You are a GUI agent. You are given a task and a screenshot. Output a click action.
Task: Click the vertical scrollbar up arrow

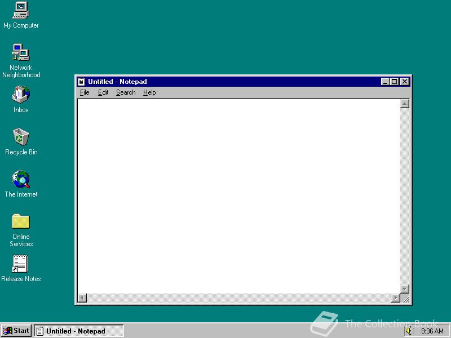(x=405, y=104)
